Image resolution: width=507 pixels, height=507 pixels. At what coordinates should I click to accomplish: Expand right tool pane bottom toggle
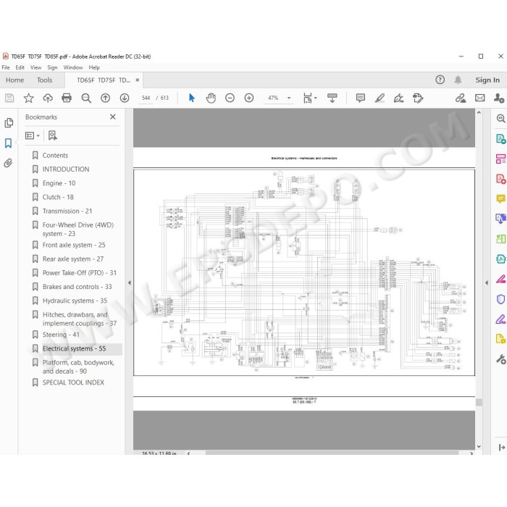click(x=502, y=447)
